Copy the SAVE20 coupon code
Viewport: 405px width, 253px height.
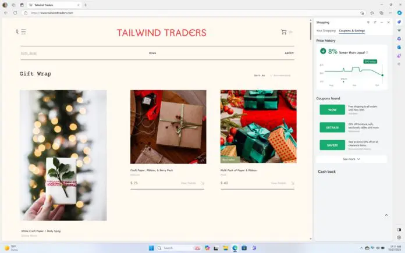(x=332, y=145)
